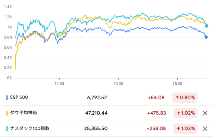Click the +54.08 point change value
Image resolution: width=215 pixels, height=137 pixels.
(x=156, y=98)
